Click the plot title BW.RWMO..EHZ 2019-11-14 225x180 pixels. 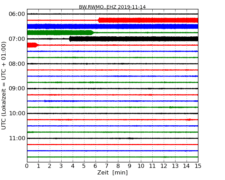pyautogui.click(x=112, y=7)
